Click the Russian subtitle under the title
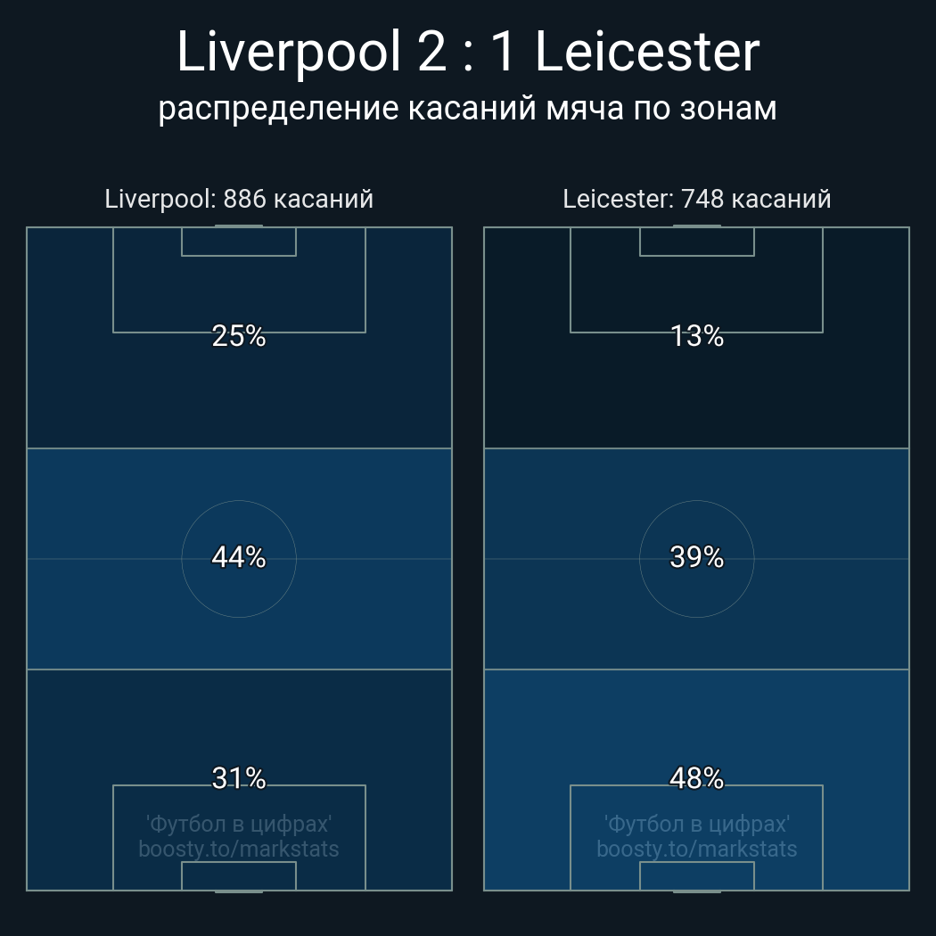Screen dimensions: 936x936 468,108
